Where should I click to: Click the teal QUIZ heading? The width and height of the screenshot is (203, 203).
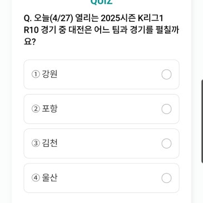coord(101,2)
